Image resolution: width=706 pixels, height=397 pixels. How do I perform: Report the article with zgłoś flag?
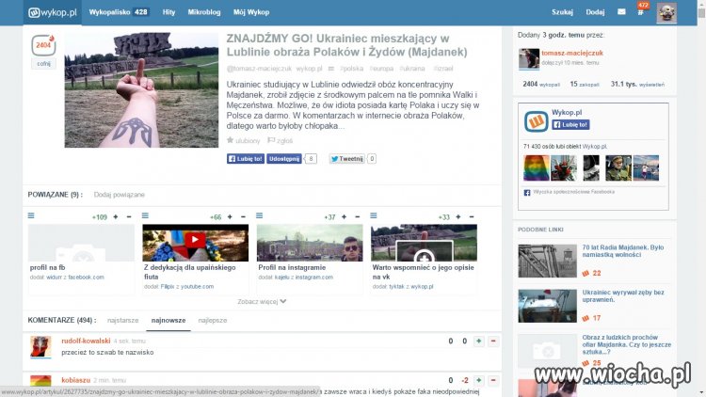tap(281, 140)
